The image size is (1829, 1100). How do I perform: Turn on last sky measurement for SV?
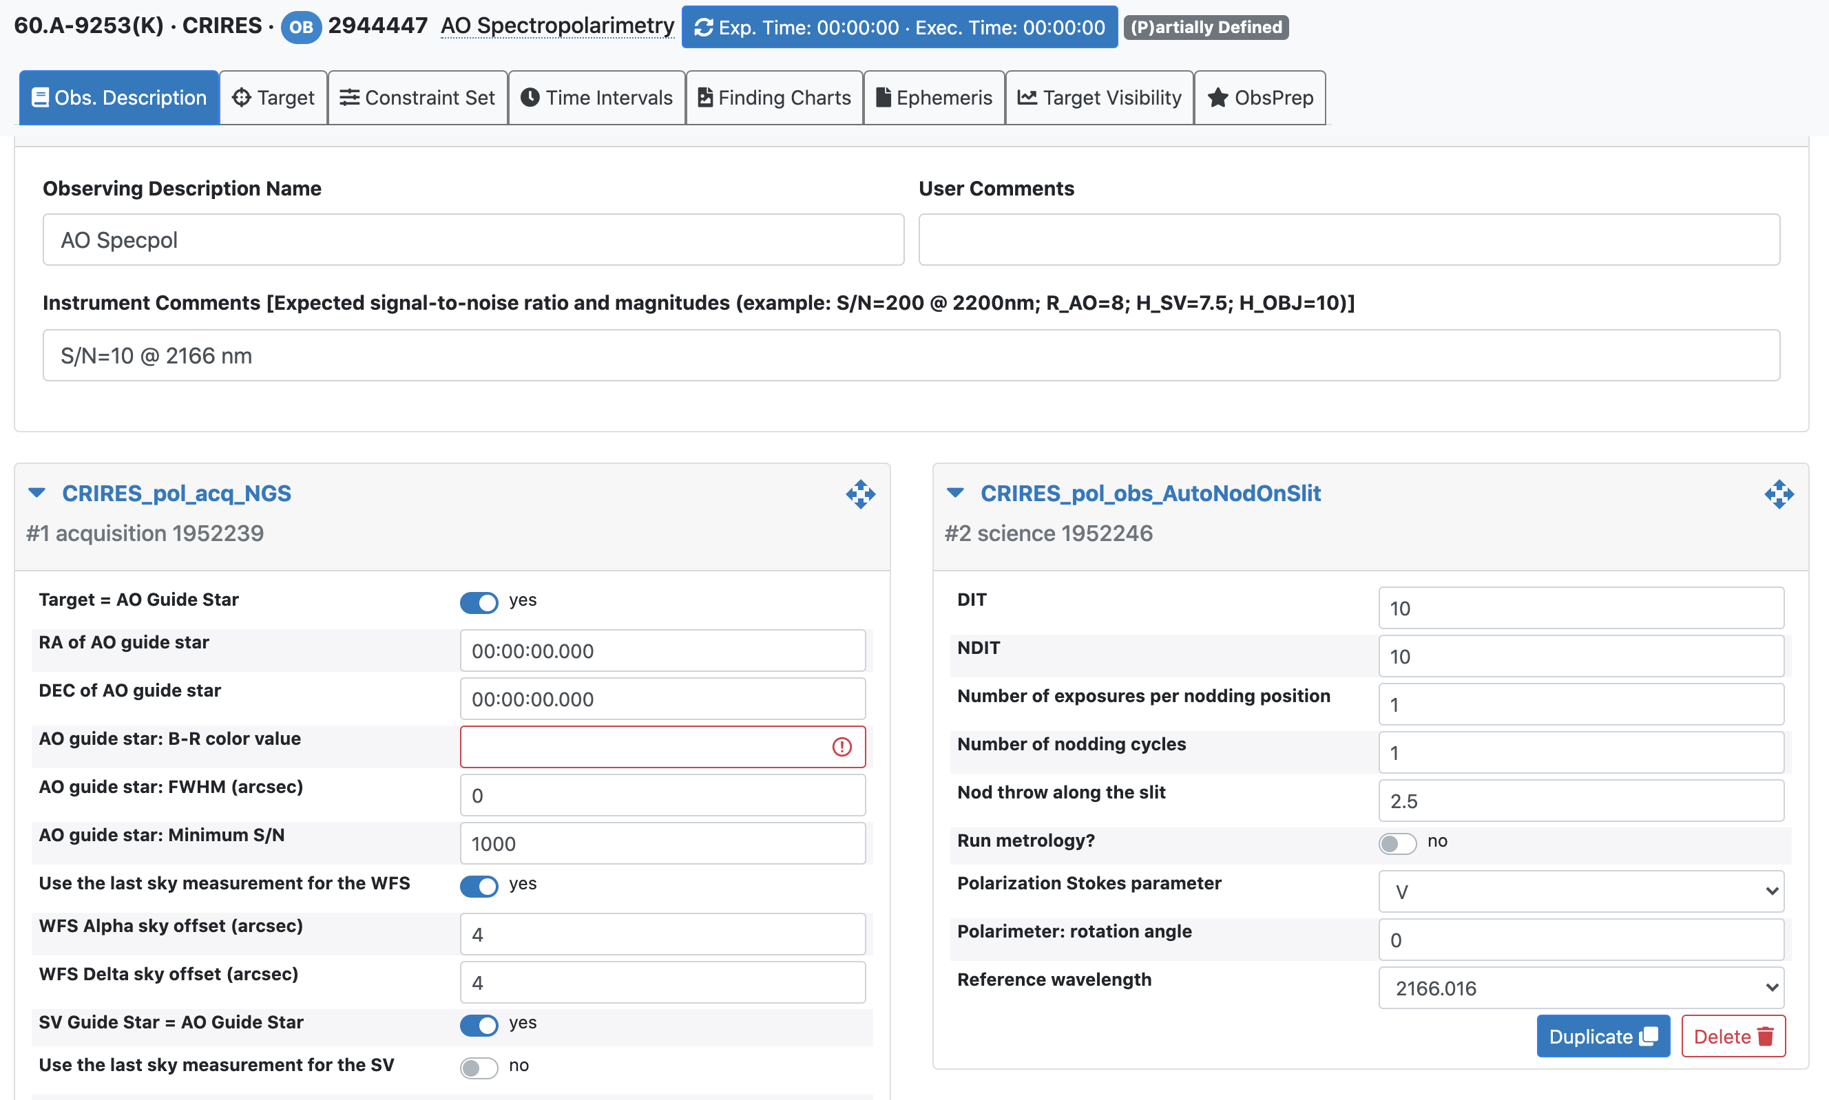[479, 1068]
